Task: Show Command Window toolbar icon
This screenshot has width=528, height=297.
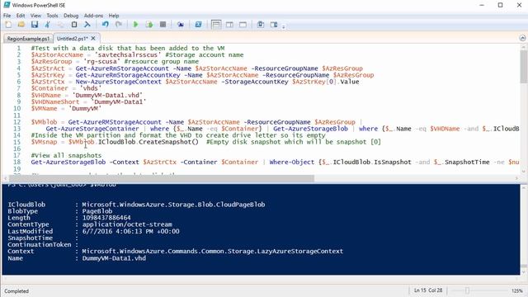Action: coord(261,25)
